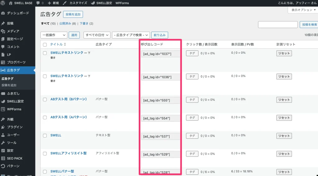Open the 一括操作 bulk action dropdown
This screenshot has width=318, height=176.
tap(54, 35)
